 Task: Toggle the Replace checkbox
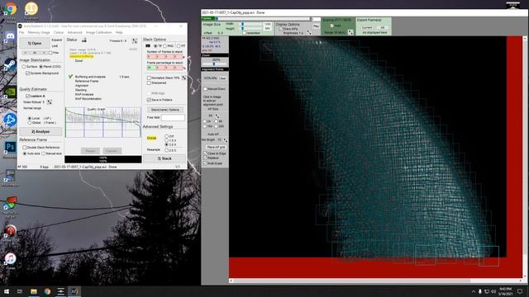click(x=205, y=158)
